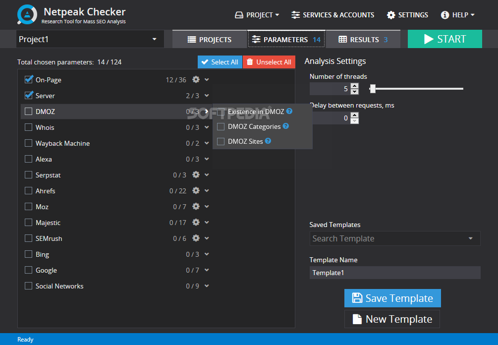Viewport: 498px width, 345px height.
Task: Open the Search Template dropdown
Action: [x=395, y=238]
